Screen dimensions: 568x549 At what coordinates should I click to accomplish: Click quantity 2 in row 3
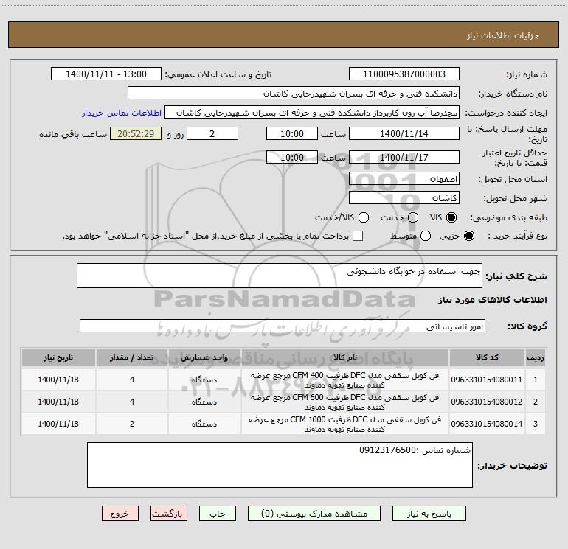click(x=132, y=424)
